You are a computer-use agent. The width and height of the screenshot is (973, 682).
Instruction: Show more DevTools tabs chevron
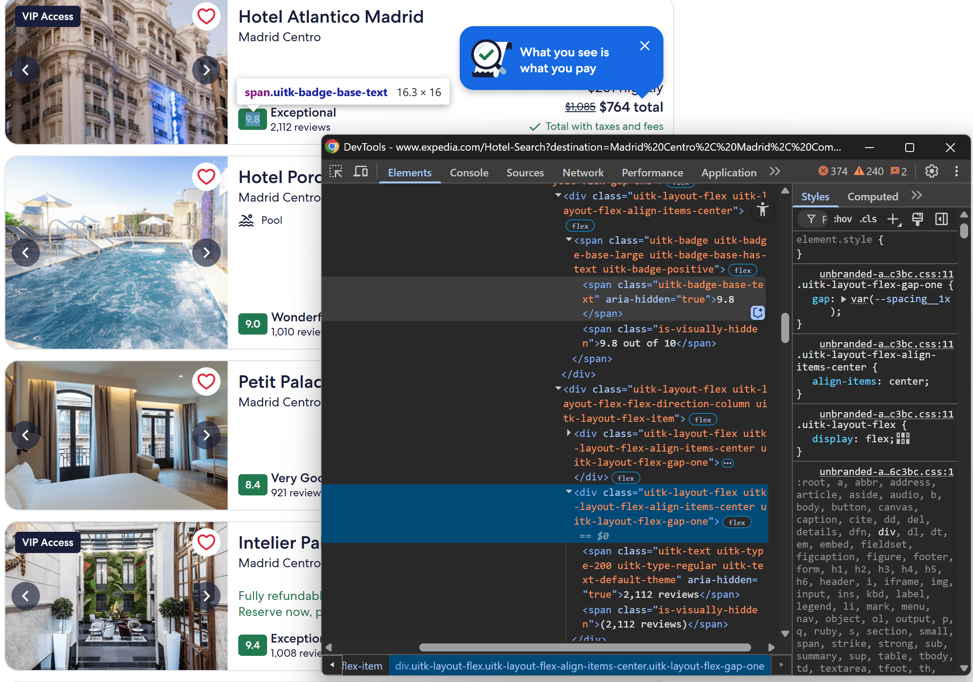[775, 172]
